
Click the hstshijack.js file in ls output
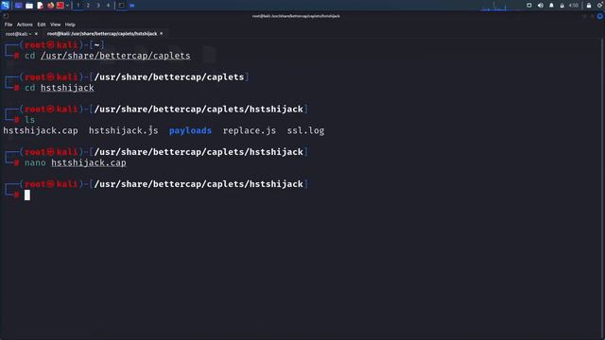(x=124, y=130)
